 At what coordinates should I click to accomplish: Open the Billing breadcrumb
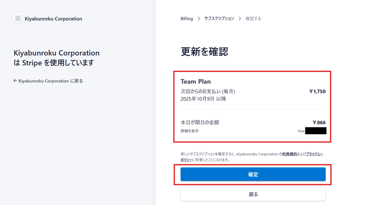click(x=187, y=19)
